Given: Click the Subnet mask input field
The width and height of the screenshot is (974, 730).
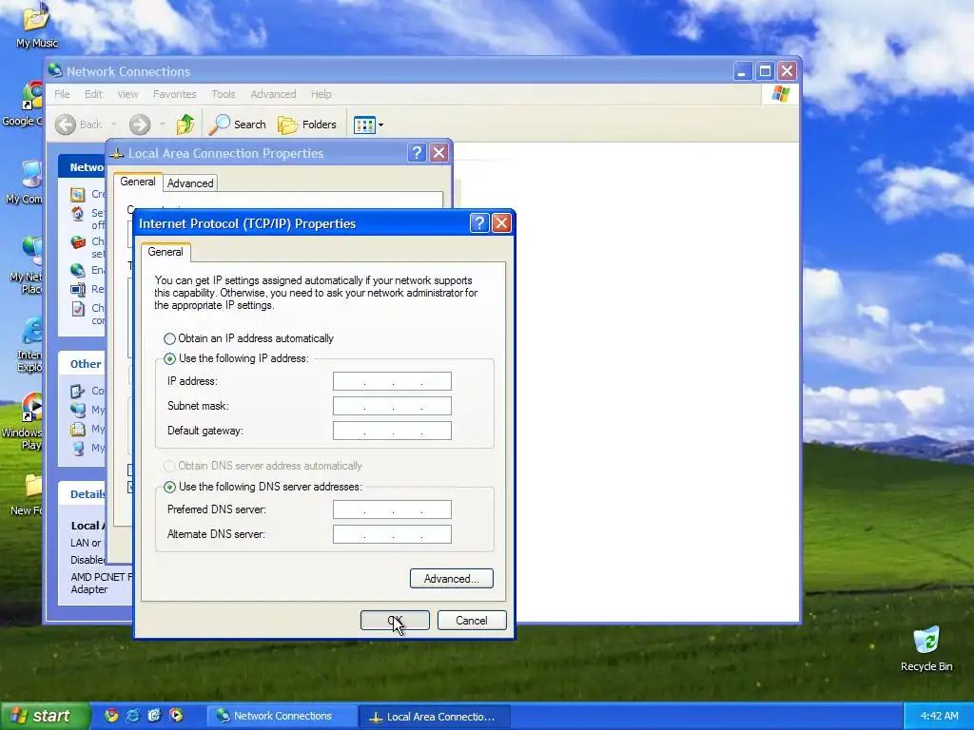Looking at the screenshot, I should tap(392, 406).
